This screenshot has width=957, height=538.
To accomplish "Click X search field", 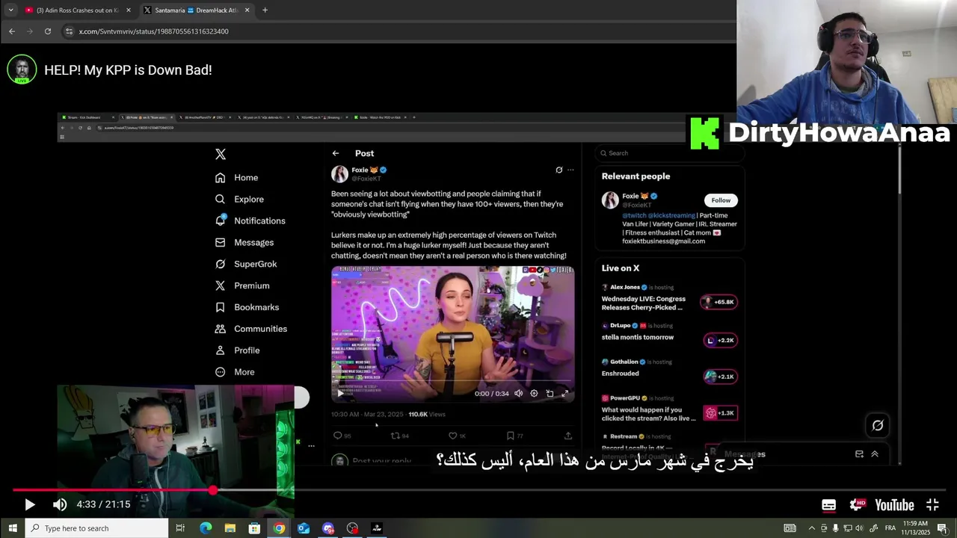I will (x=670, y=153).
